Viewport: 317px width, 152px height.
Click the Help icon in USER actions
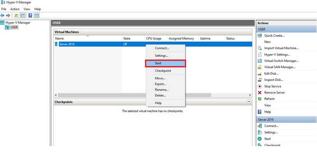pos(260,112)
